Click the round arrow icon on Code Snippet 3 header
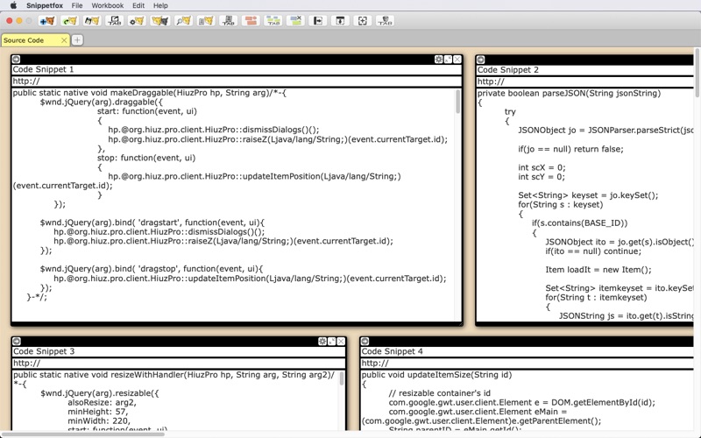 [x=17, y=341]
